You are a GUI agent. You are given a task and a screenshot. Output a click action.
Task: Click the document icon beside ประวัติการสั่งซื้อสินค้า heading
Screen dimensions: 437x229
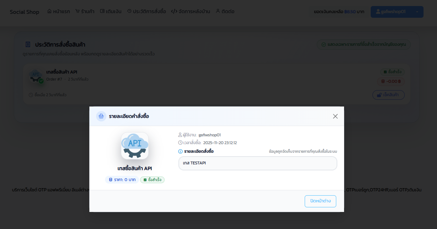(28, 45)
